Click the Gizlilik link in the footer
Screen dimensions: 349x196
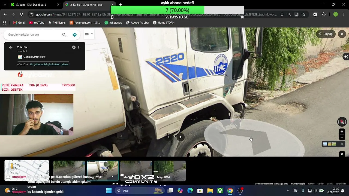pyautogui.click(x=329, y=184)
